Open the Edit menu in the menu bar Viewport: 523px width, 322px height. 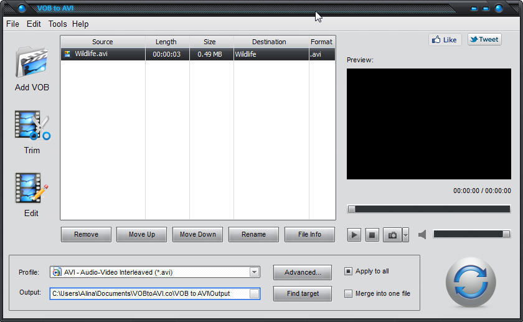point(34,24)
